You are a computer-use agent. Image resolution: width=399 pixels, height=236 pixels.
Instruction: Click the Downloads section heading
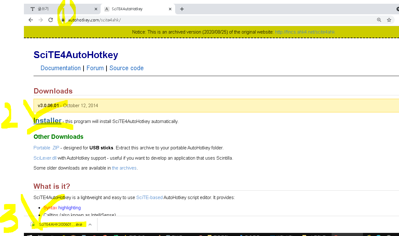coord(53,91)
